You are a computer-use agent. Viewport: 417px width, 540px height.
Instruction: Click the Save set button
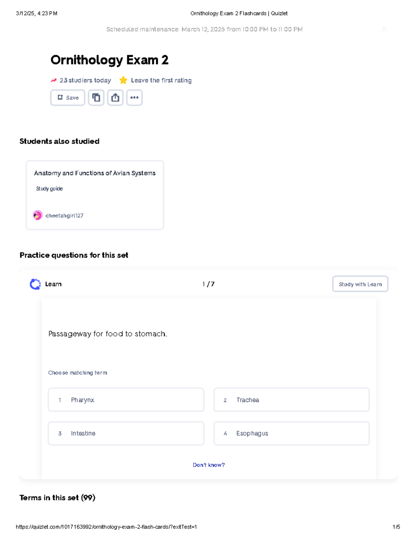coord(68,98)
